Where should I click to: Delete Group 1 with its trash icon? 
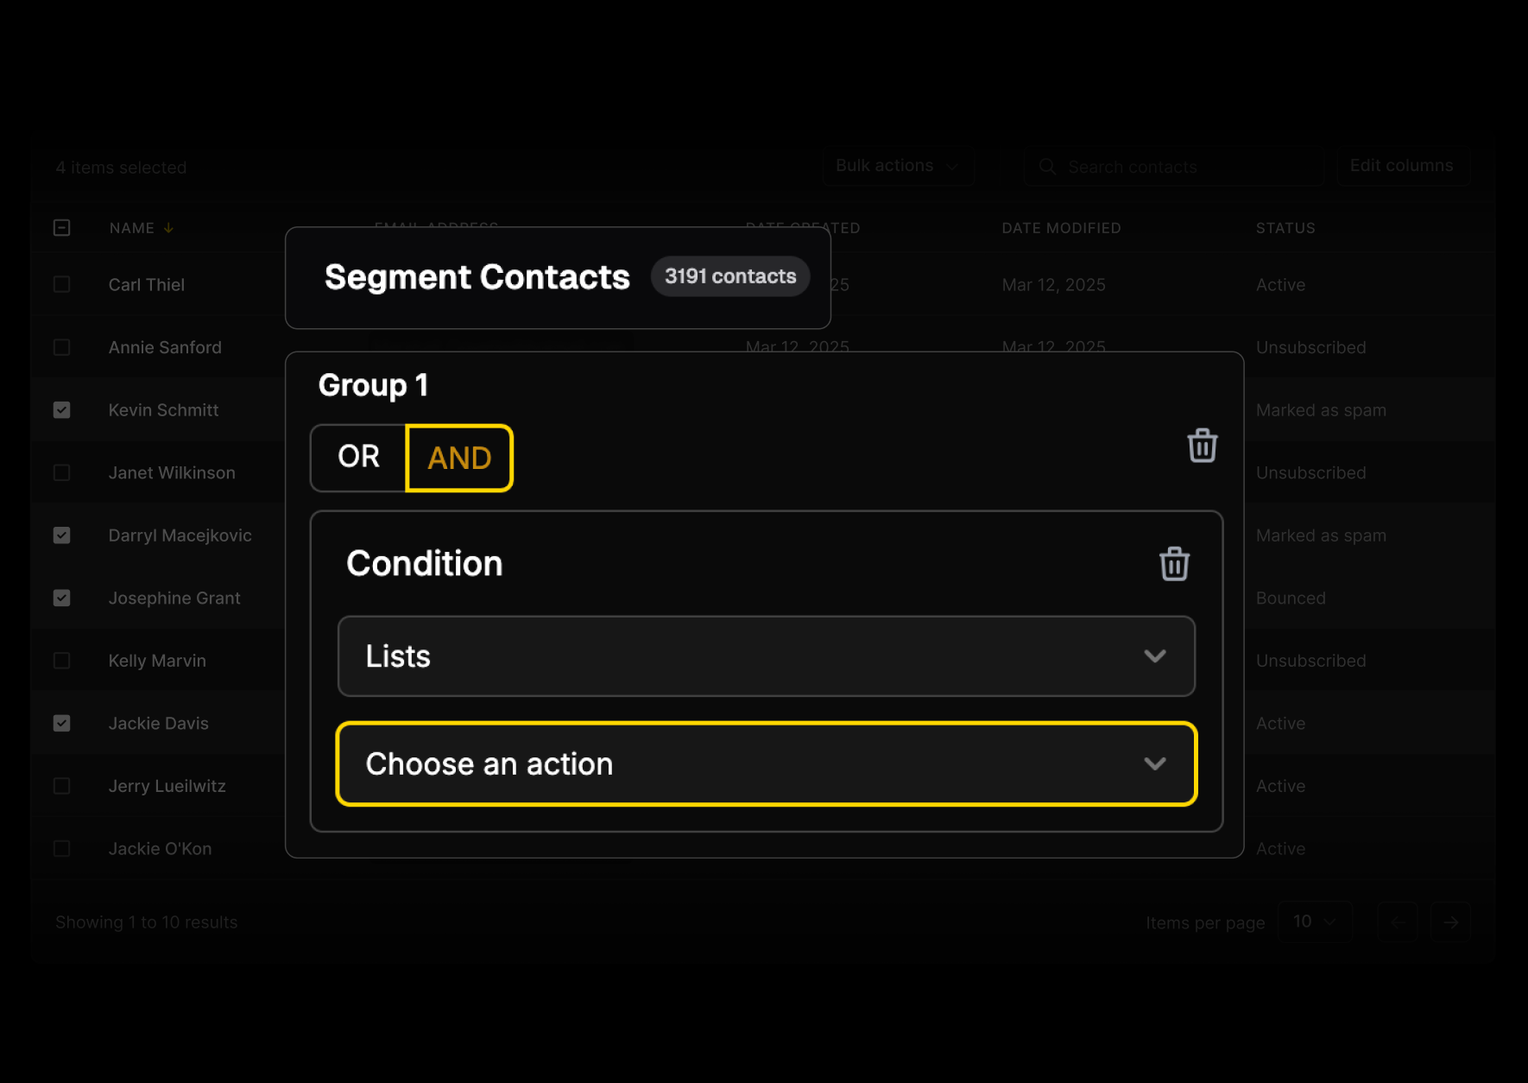pos(1202,446)
